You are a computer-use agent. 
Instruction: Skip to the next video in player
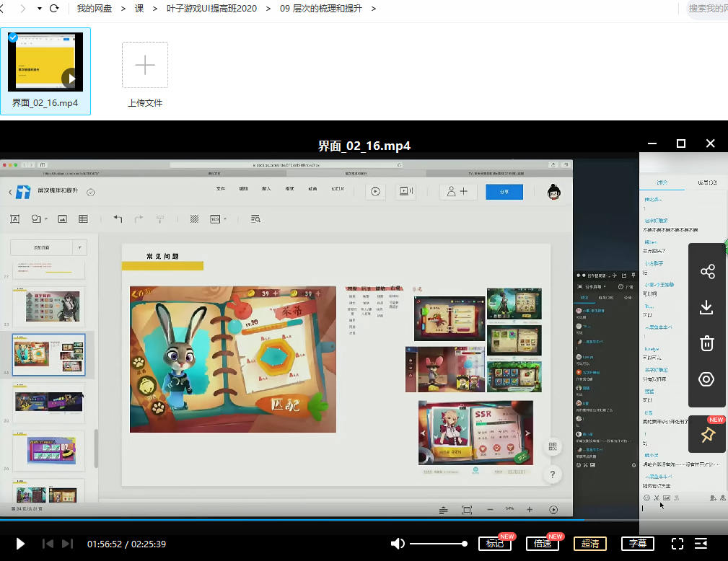coord(67,544)
